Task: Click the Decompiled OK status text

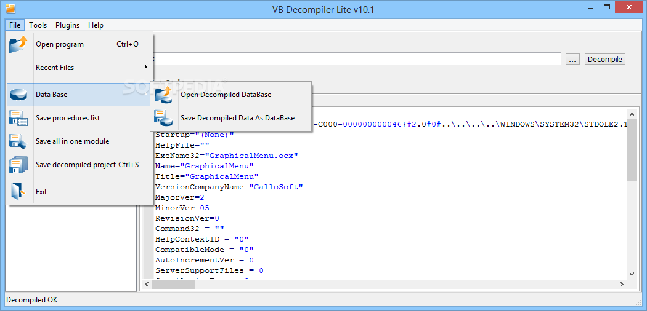Action: [x=32, y=300]
